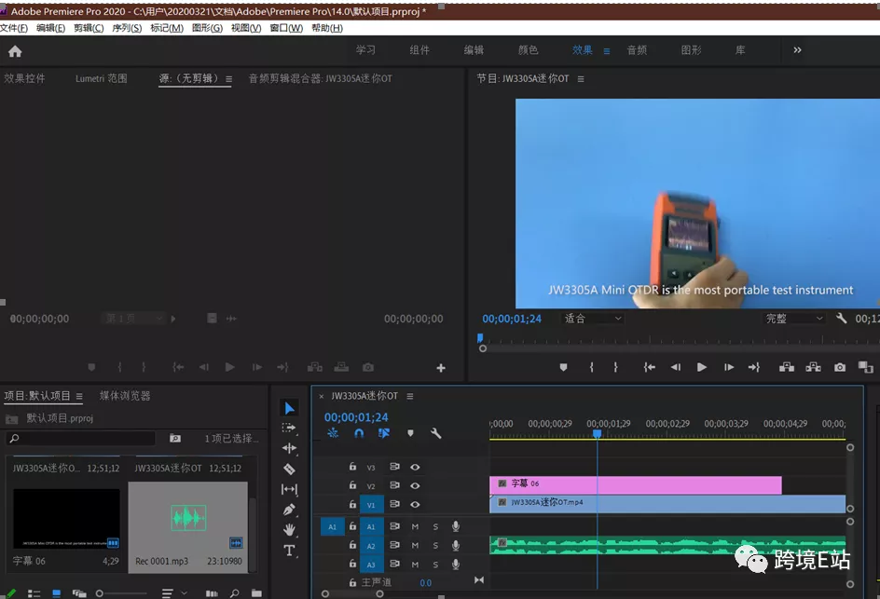Select the Type tool
The width and height of the screenshot is (880, 599).
click(x=289, y=551)
